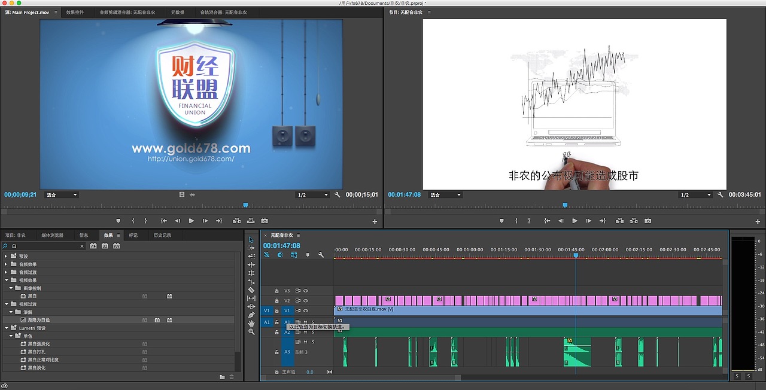766x390 pixels.
Task: Open the Source monitor 1/2 resolution dropdown
Action: 312,195
